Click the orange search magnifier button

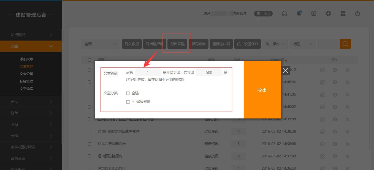click(x=345, y=44)
